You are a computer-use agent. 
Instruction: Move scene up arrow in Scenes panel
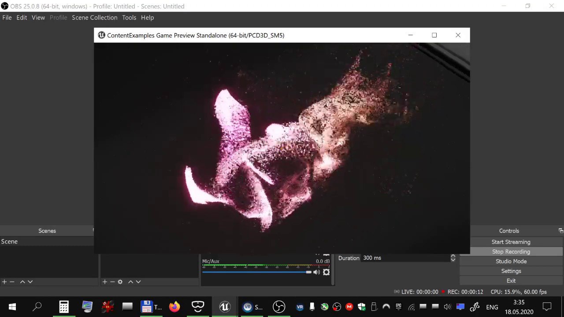tap(22, 282)
